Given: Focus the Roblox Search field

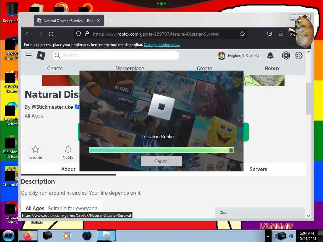Looking at the screenshot, I should point(115,55).
